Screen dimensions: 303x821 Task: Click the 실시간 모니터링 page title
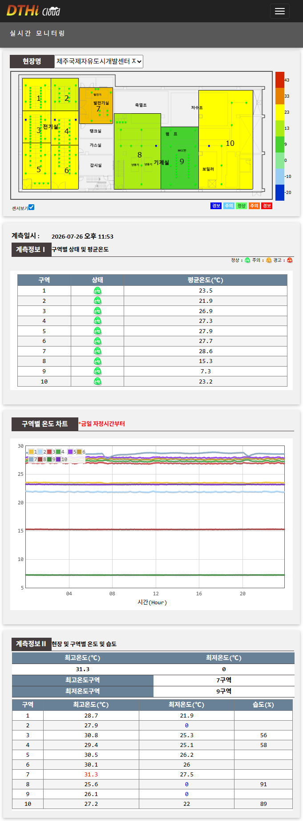pyautogui.click(x=37, y=33)
